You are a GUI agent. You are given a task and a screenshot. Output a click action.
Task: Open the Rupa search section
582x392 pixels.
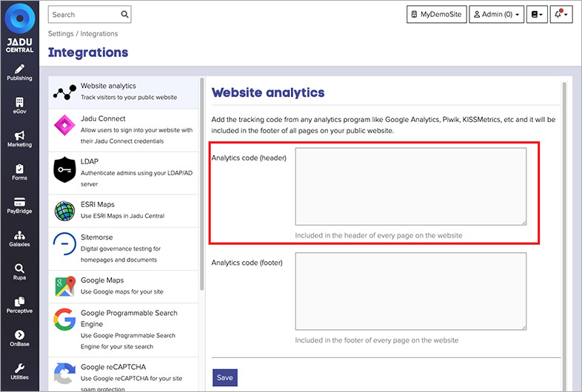(19, 272)
